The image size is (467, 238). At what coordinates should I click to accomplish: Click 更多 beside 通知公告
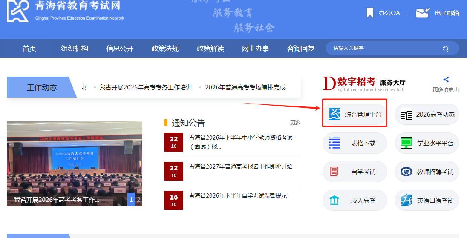pyautogui.click(x=296, y=123)
